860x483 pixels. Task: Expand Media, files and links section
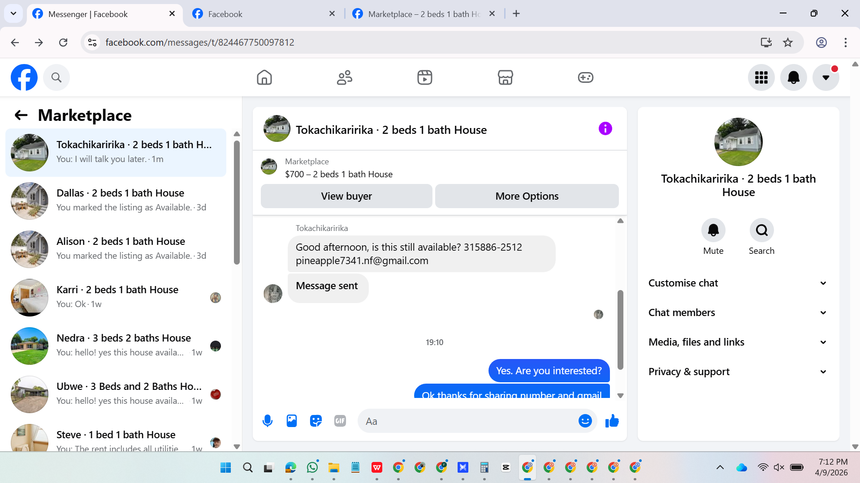[x=738, y=342]
